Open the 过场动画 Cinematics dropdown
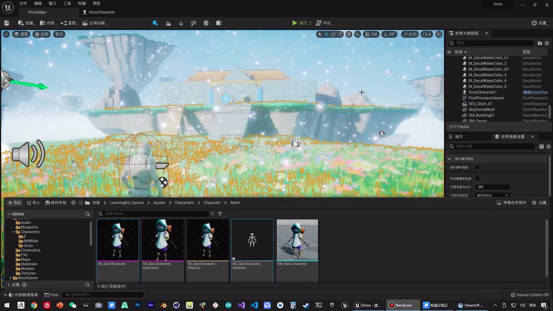Viewport: 553px width, 311px height. [94, 23]
